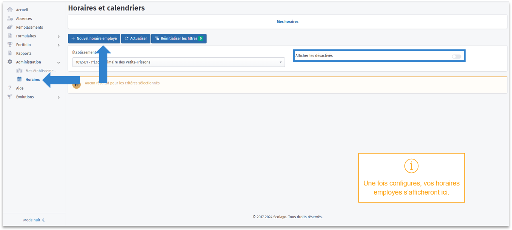Click the Actualiser refresh button
The width and height of the screenshot is (512, 230).
(136, 38)
